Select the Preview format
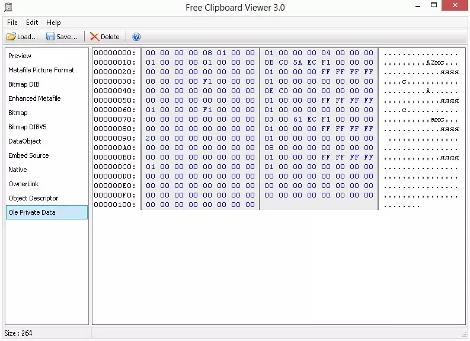This screenshot has height=341, width=470. [x=47, y=56]
